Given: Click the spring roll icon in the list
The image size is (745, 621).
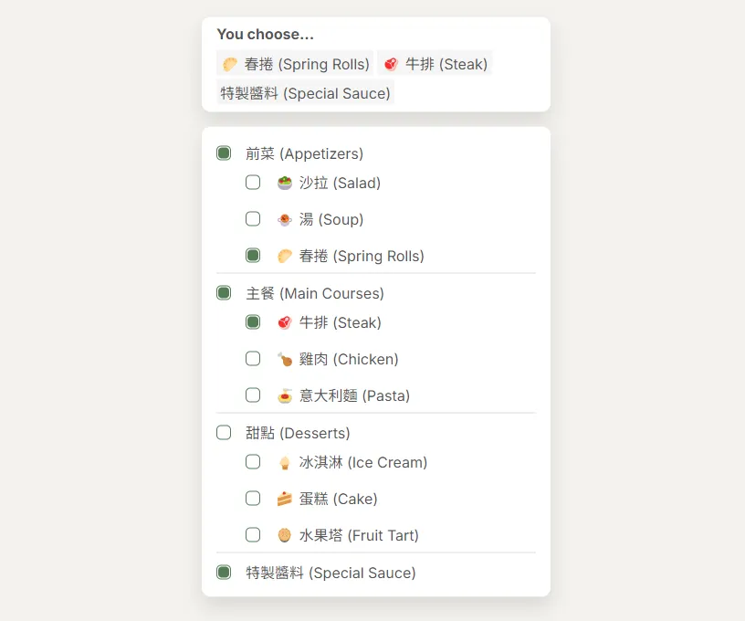Looking at the screenshot, I should 285,256.
